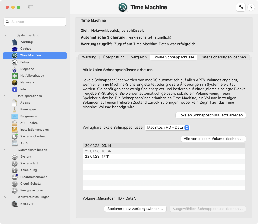Viewport: 258px width, 224px height.
Task: Switch to the Vergleich tab
Action: (x=139, y=57)
